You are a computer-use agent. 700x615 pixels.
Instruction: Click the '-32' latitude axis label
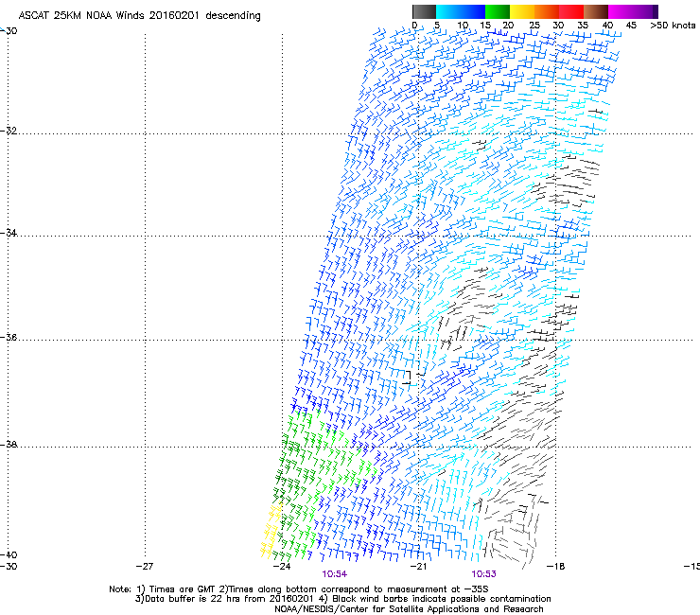point(9,131)
